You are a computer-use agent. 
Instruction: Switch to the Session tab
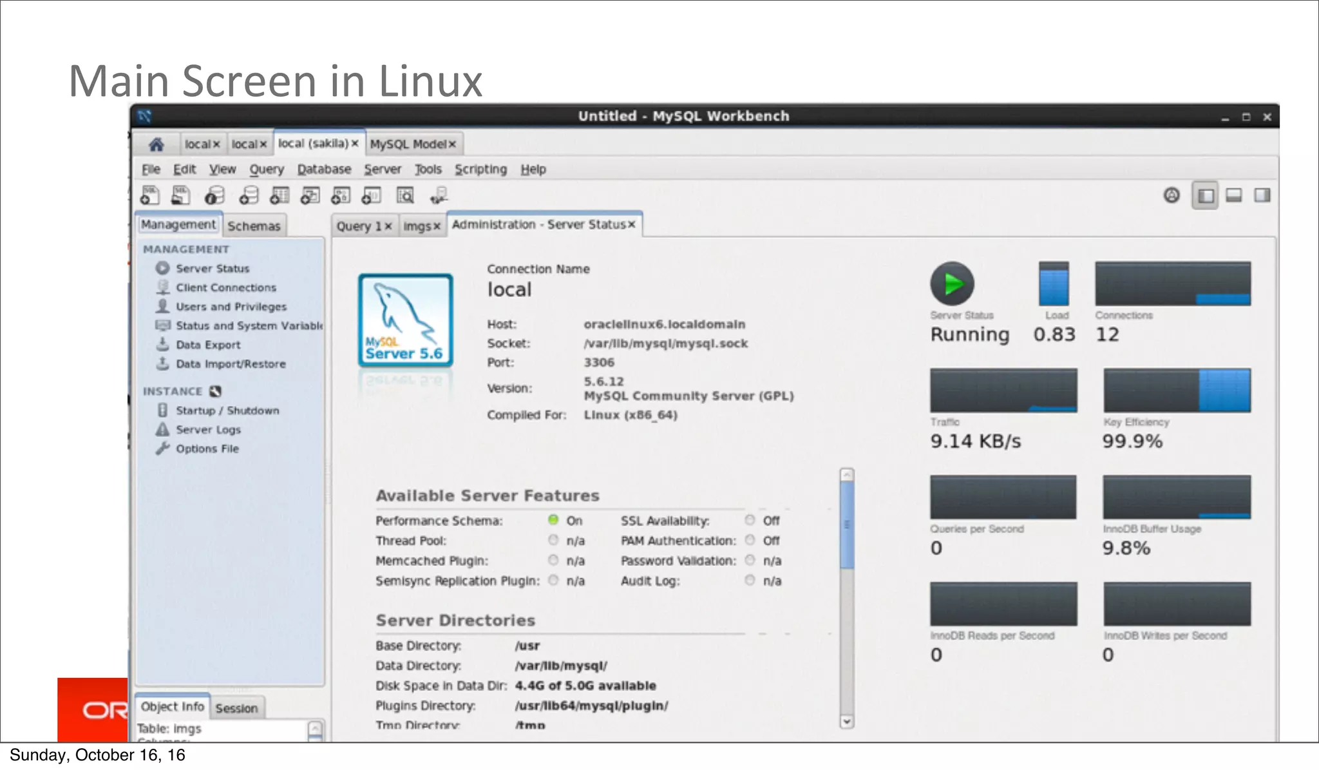(236, 708)
